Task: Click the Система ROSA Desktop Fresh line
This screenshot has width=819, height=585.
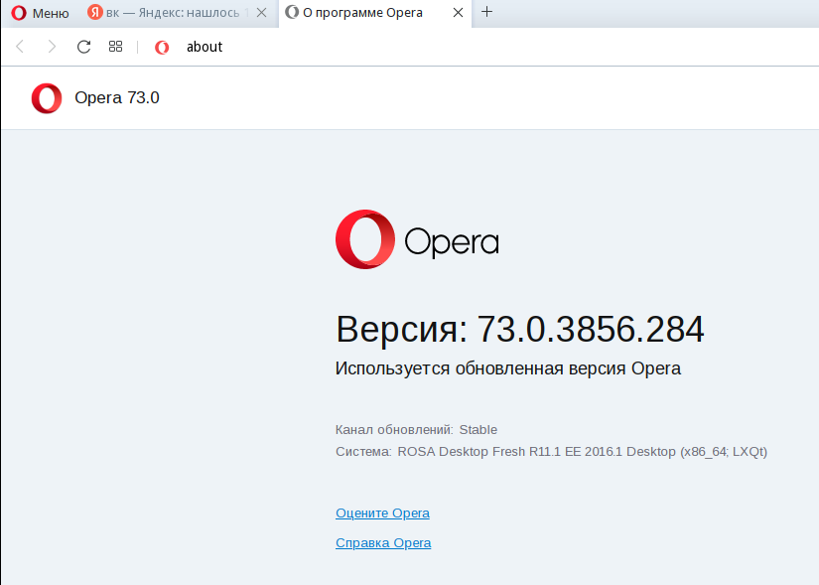Action: [x=552, y=452]
